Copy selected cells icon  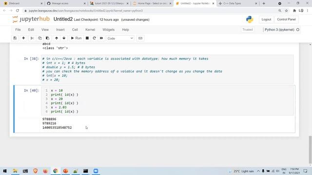[x=40, y=38]
